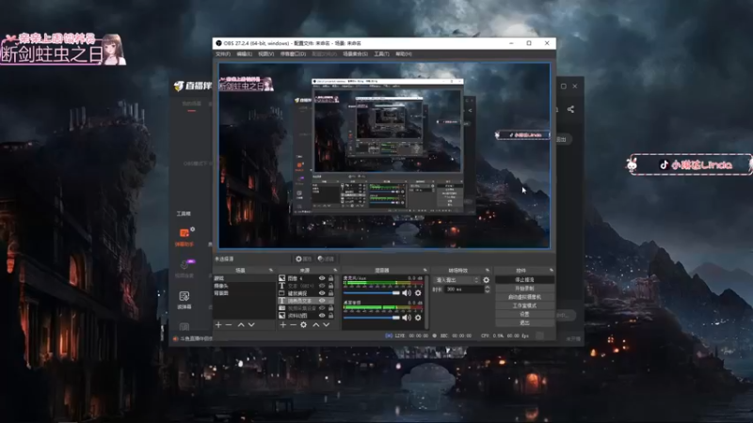Mute the 桌面音频 speaker icon
753x423 pixels.
(407, 318)
